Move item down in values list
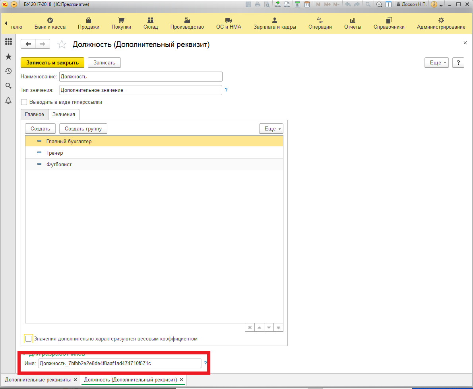This screenshot has width=473, height=389. pos(269,327)
